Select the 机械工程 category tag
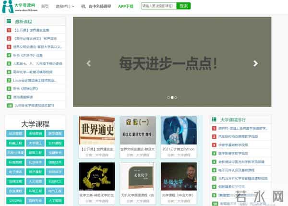288x206 pixels. (x=15, y=143)
